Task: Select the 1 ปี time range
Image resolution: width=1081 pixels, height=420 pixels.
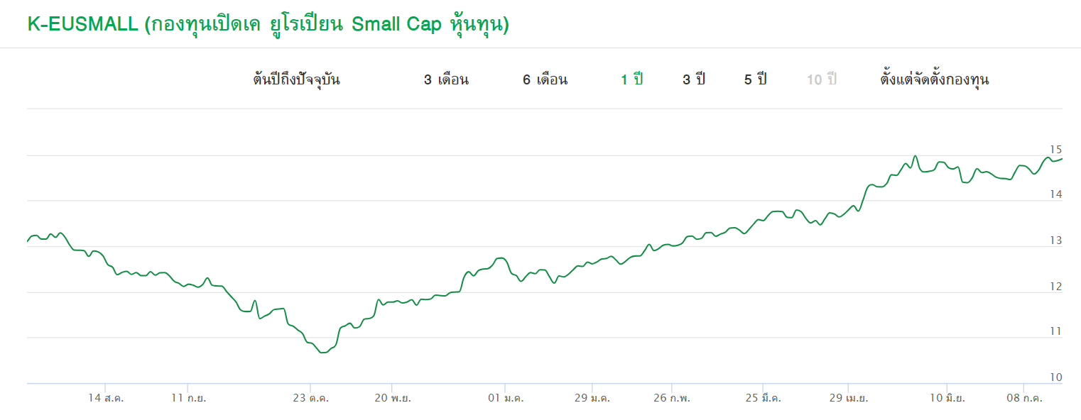Action: [631, 79]
